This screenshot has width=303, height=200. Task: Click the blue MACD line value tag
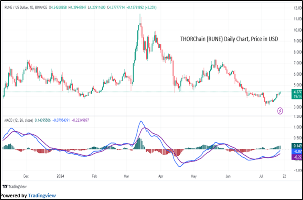pyautogui.click(x=297, y=152)
